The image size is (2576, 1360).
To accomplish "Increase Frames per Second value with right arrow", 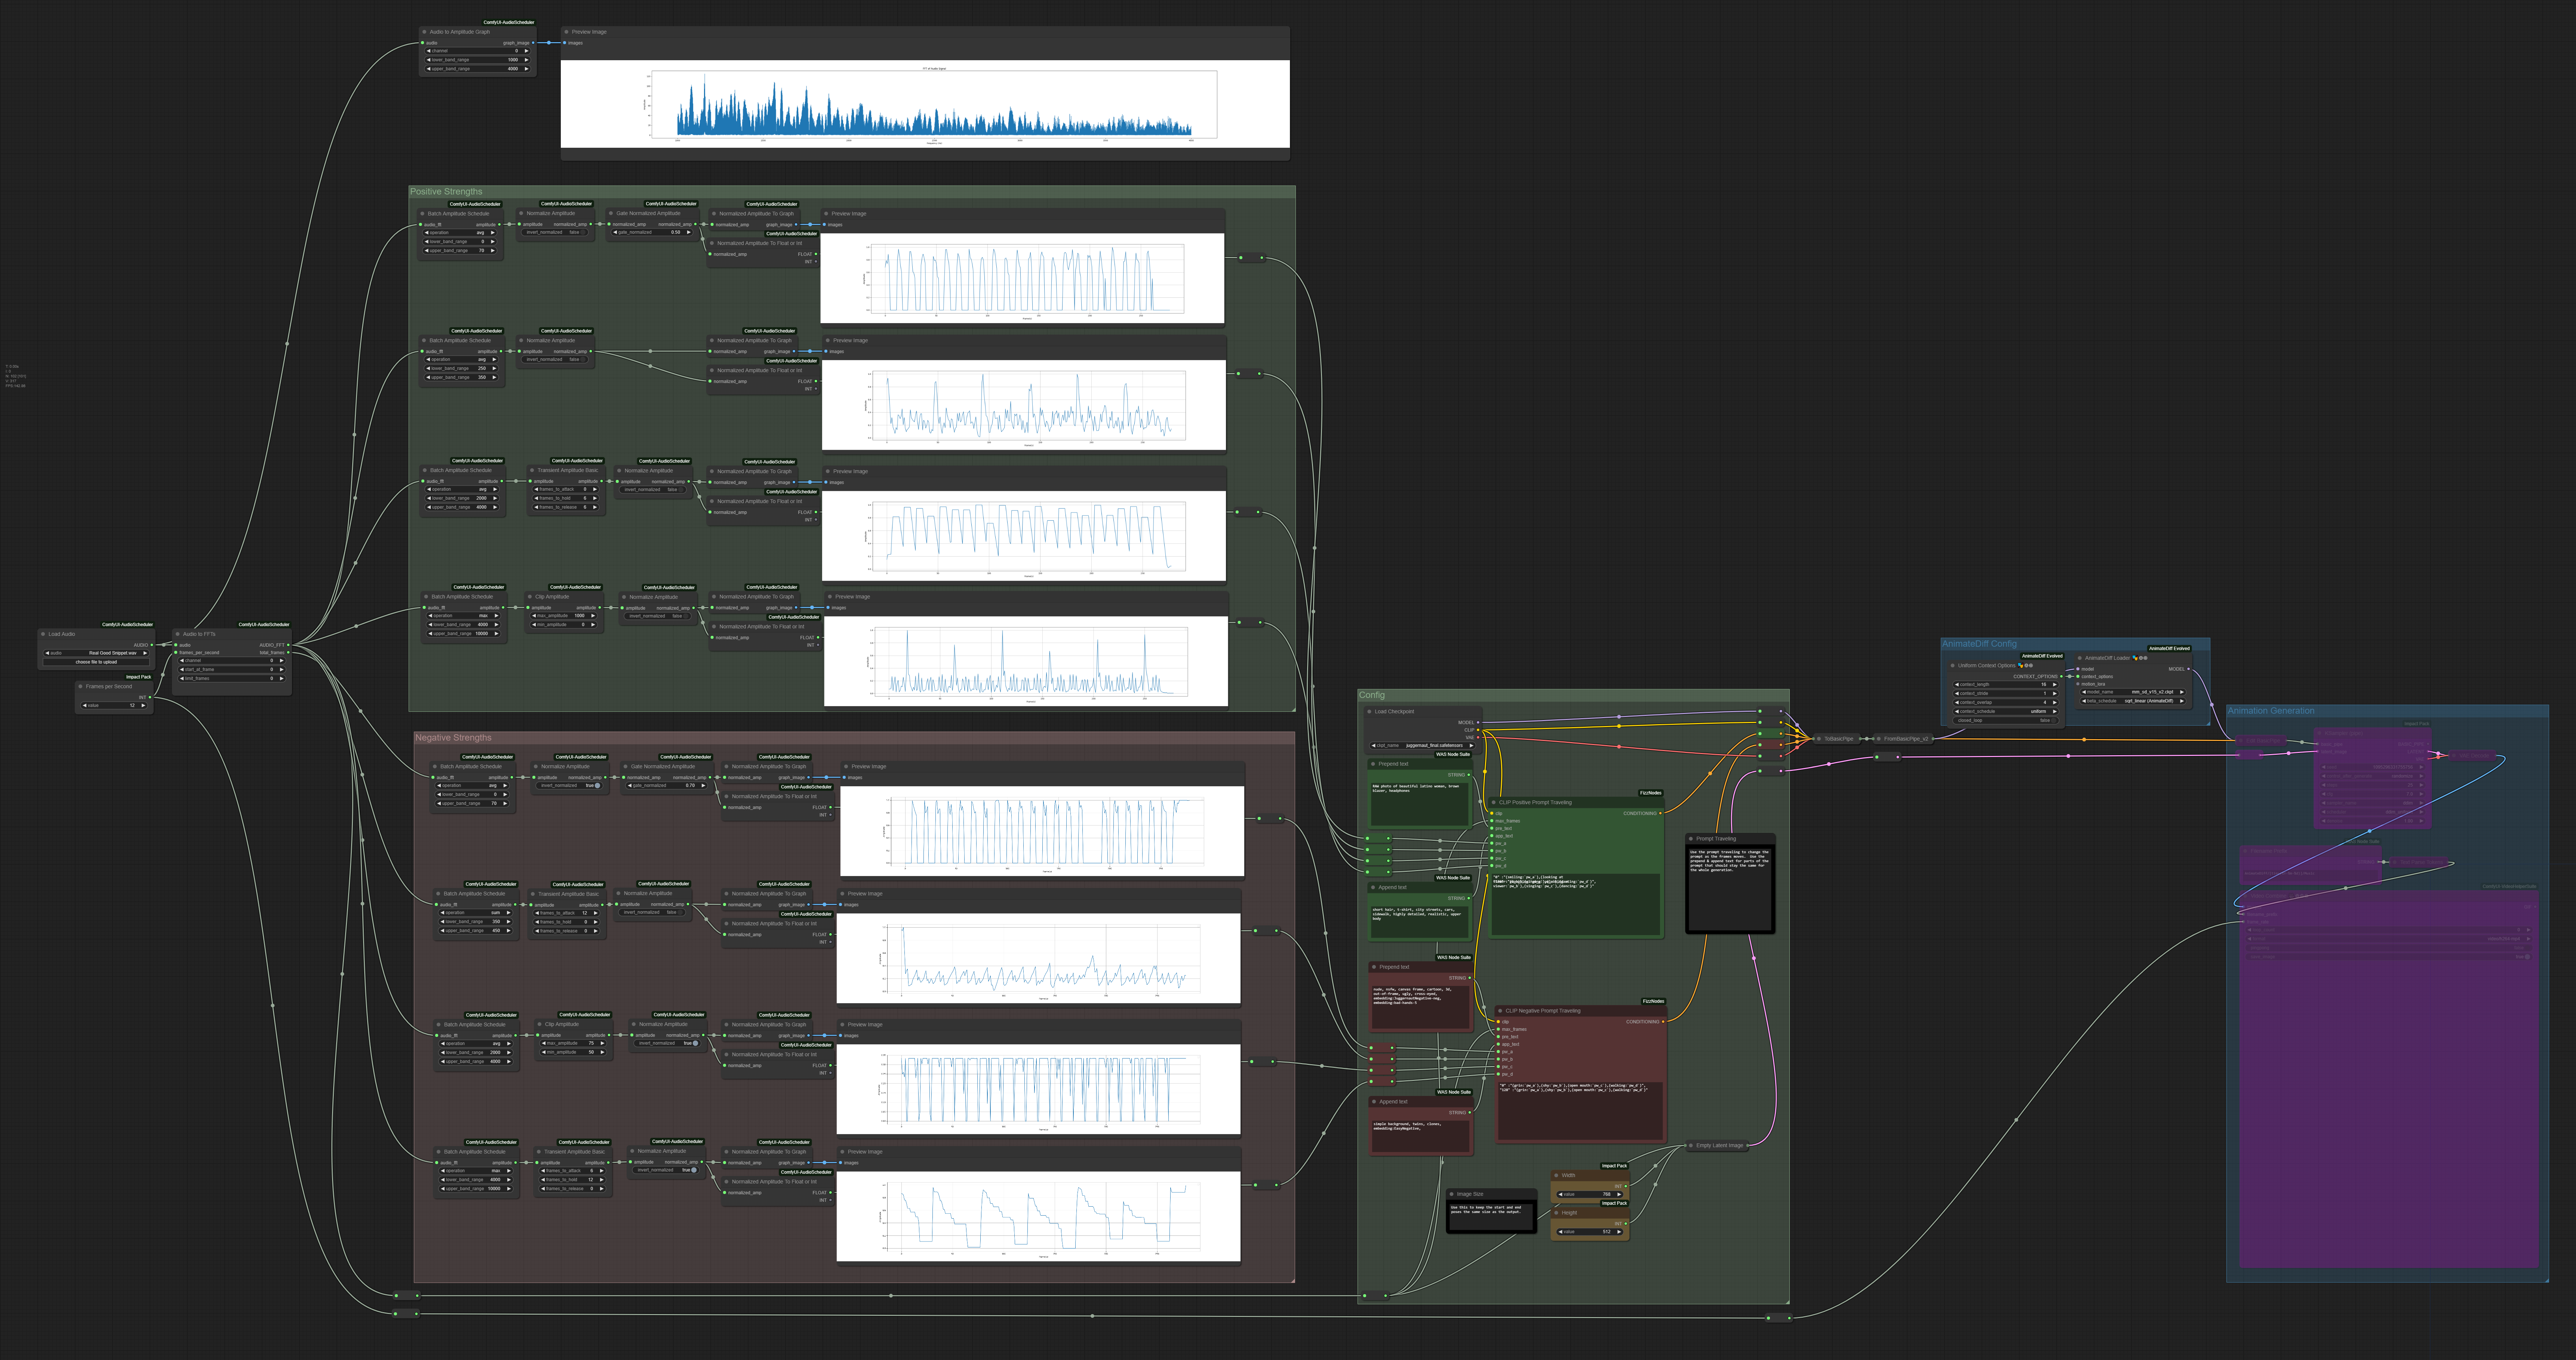I will [143, 705].
